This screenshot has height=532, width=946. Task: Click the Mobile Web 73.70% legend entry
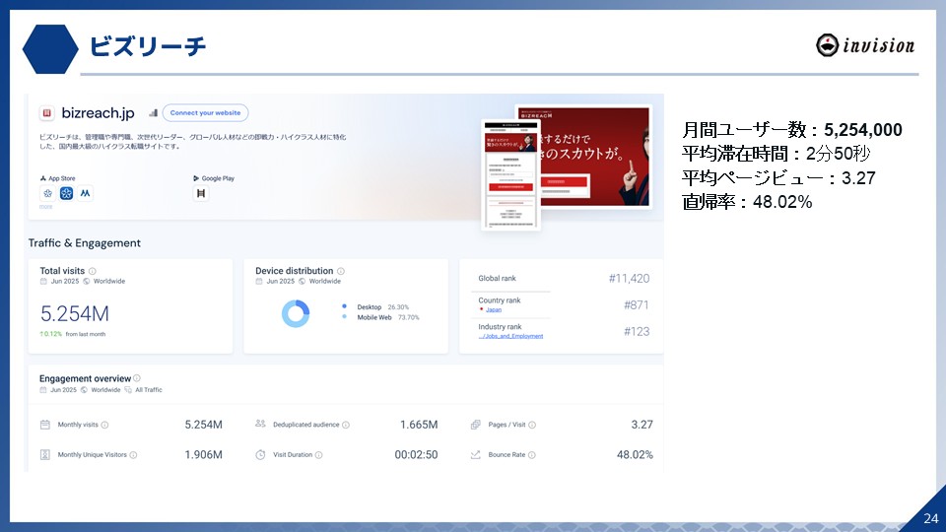click(x=381, y=317)
